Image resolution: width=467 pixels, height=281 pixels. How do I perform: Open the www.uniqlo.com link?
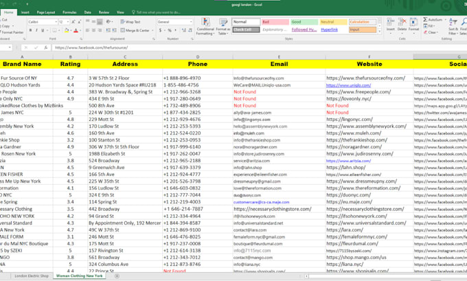348,85
